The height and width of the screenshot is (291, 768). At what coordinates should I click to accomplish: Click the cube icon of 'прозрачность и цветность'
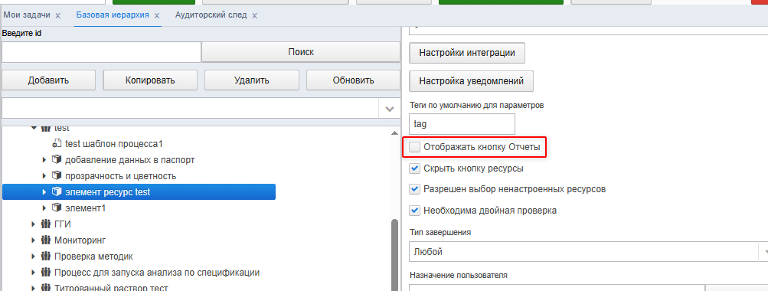tap(57, 175)
